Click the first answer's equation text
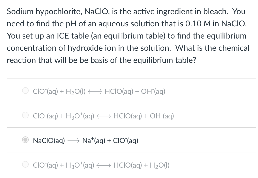Screen dimensions: 258x178 click(x=99, y=92)
